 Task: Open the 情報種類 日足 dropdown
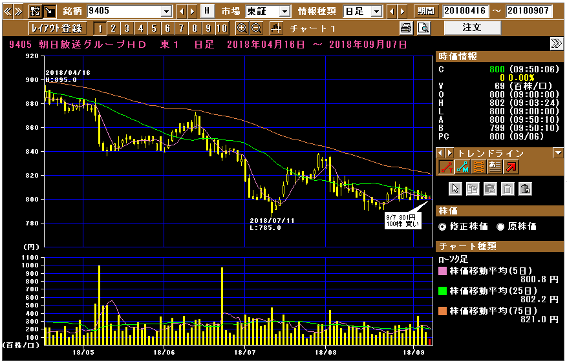[x=376, y=12]
